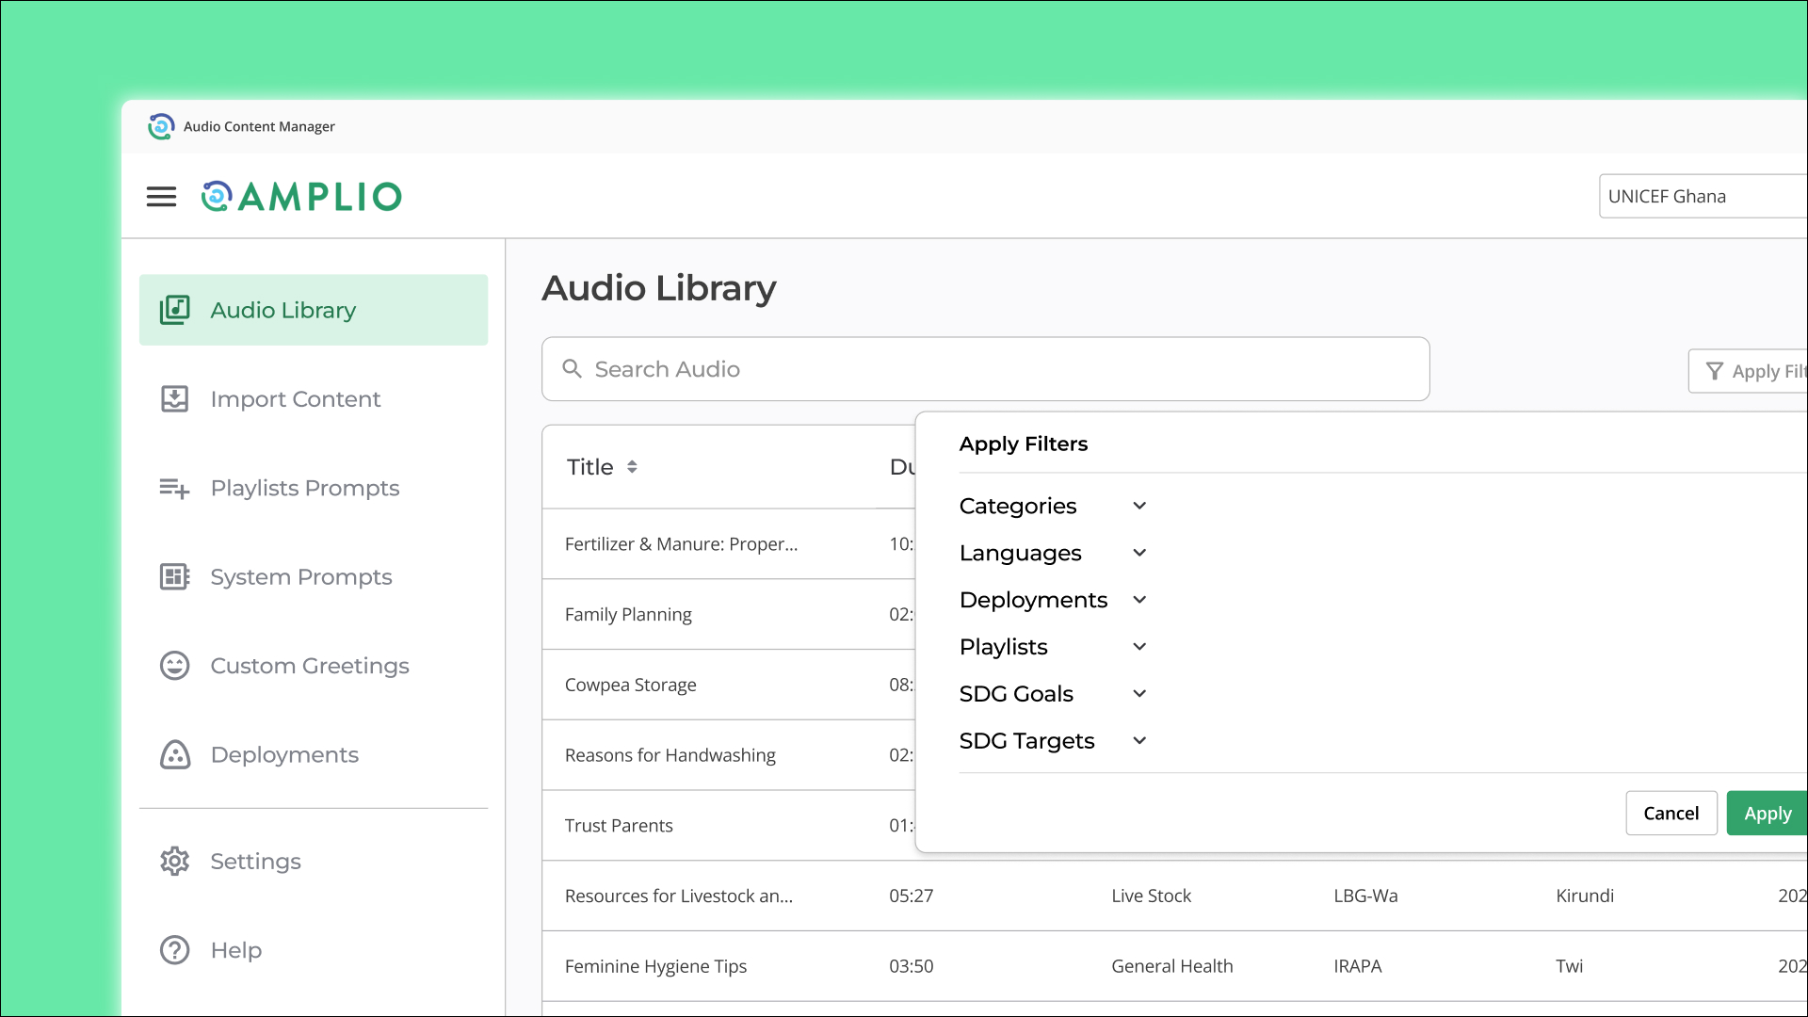Click the Playlists Prompts sidebar icon

tap(174, 488)
